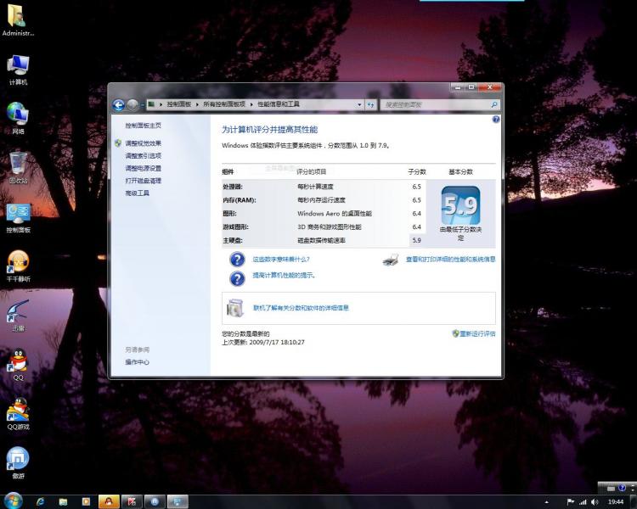Open Windows Media Player on the taskbar
Image resolution: width=637 pixels, height=509 pixels.
tap(86, 501)
